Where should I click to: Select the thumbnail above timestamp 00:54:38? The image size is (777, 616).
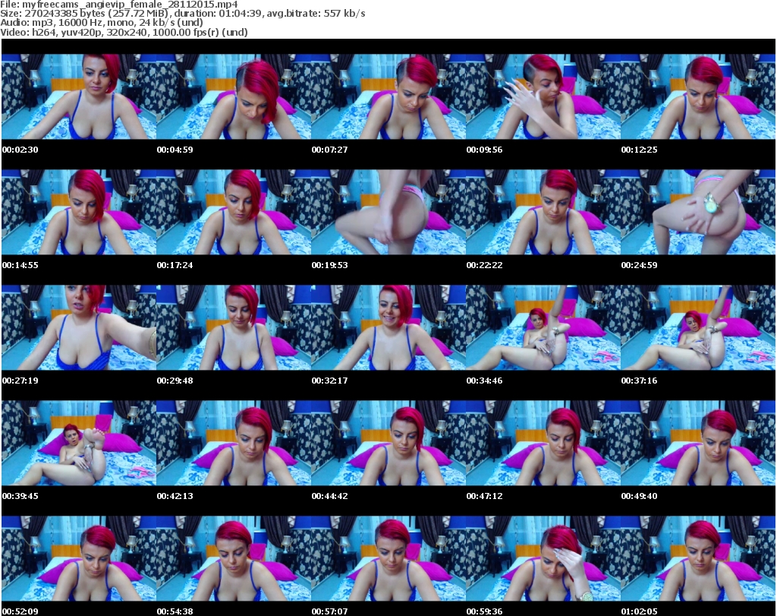(234, 558)
